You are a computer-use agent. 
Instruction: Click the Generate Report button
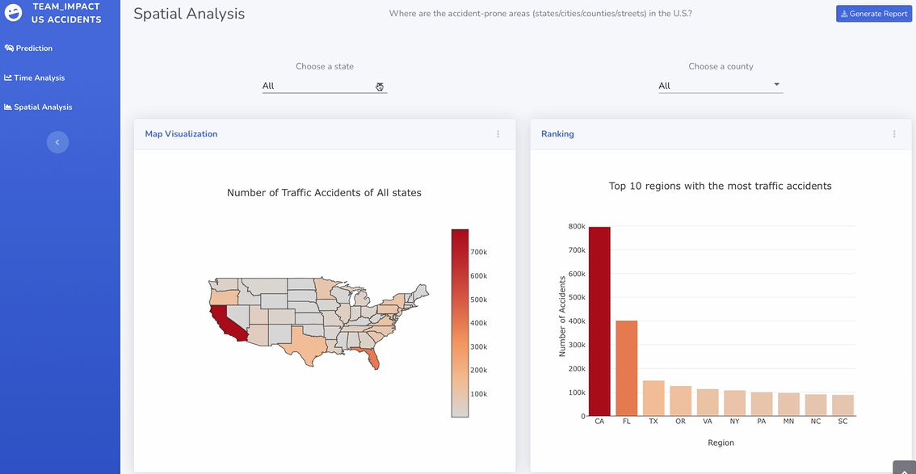point(873,14)
